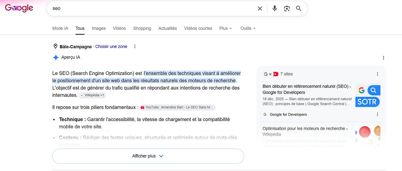Expand the Outils dropdown
Viewport: 402px width, 171px height.
[x=248, y=28]
